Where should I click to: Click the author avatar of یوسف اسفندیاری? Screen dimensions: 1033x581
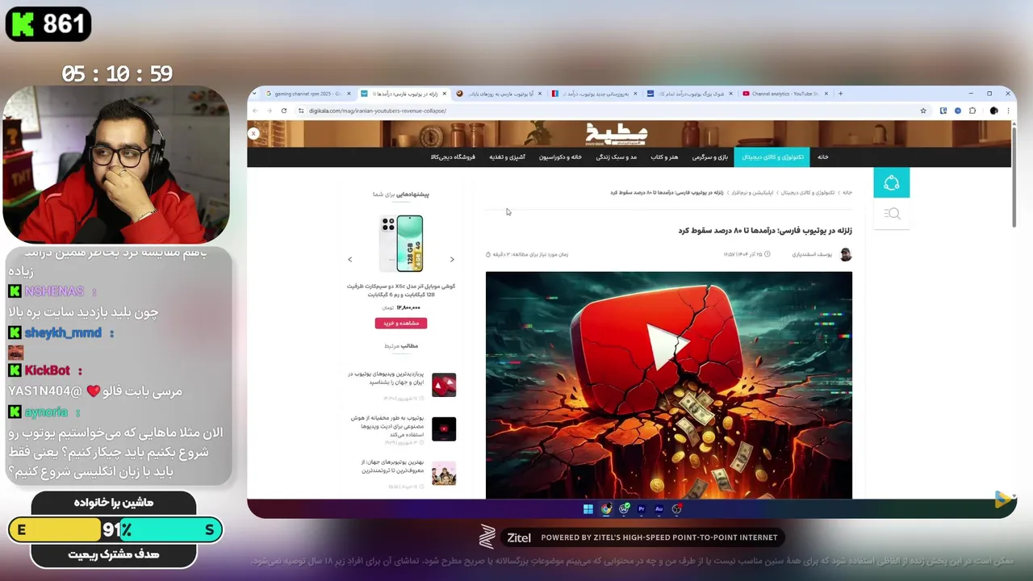point(846,254)
